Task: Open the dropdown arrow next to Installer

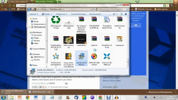Action: 51,14
